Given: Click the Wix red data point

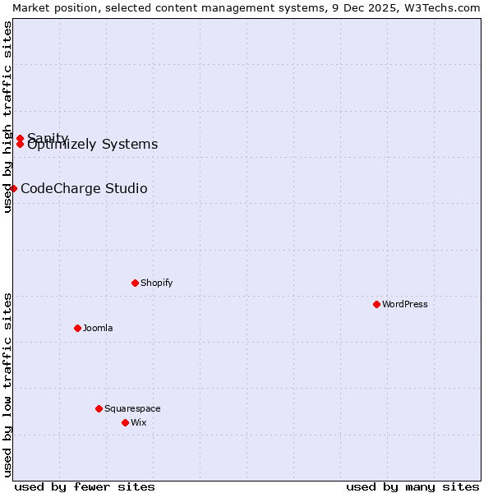Looking at the screenshot, I should pos(126,423).
